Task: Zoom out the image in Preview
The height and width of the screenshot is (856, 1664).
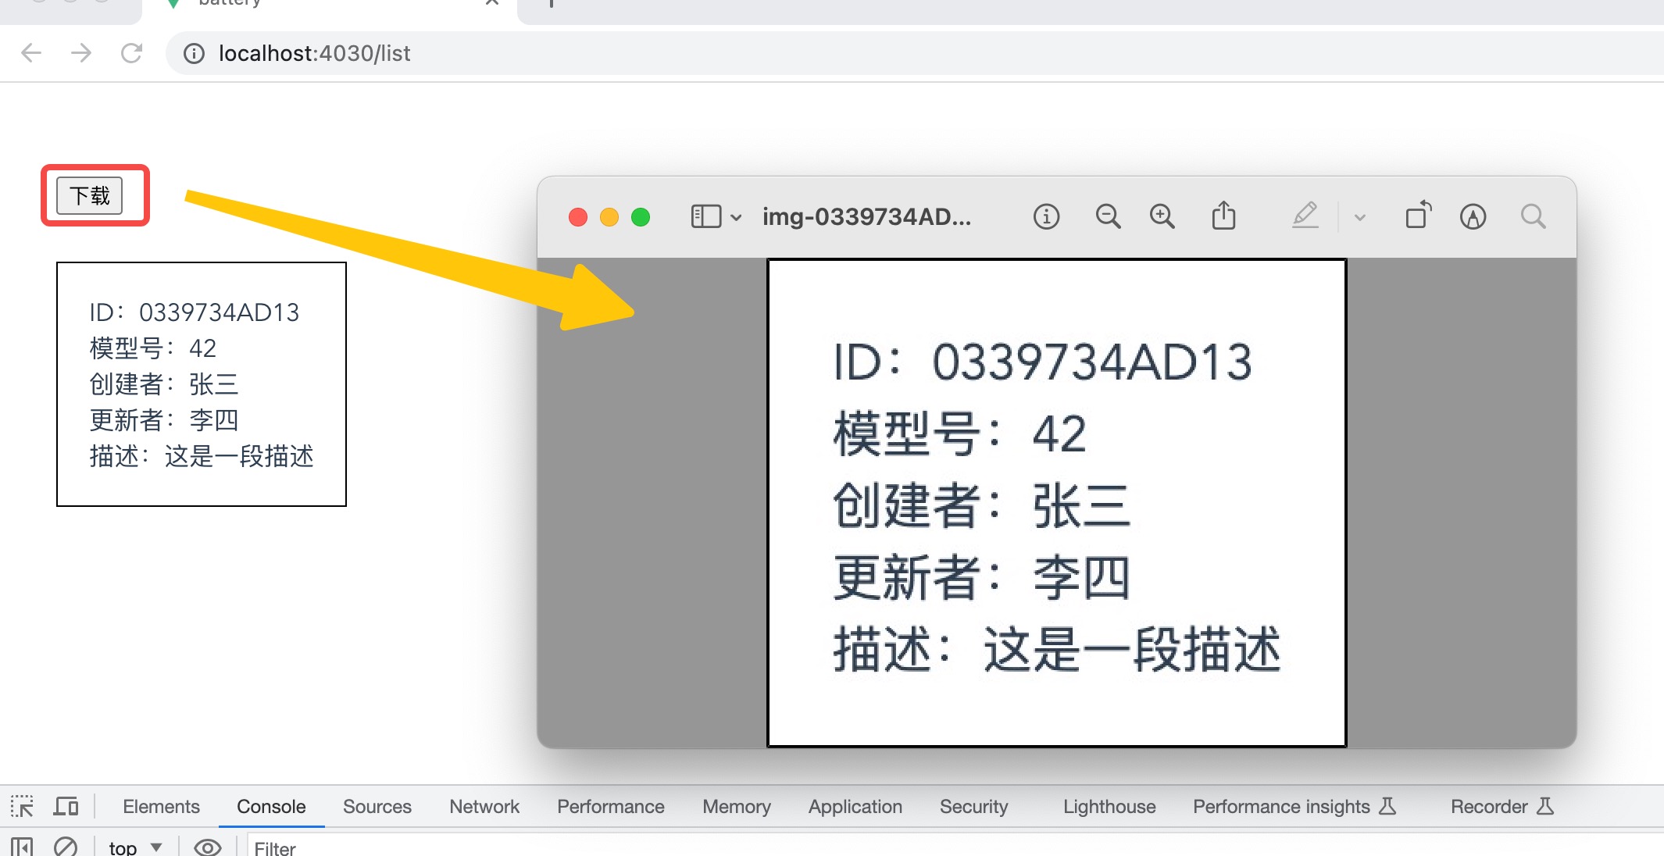Action: tap(1108, 216)
